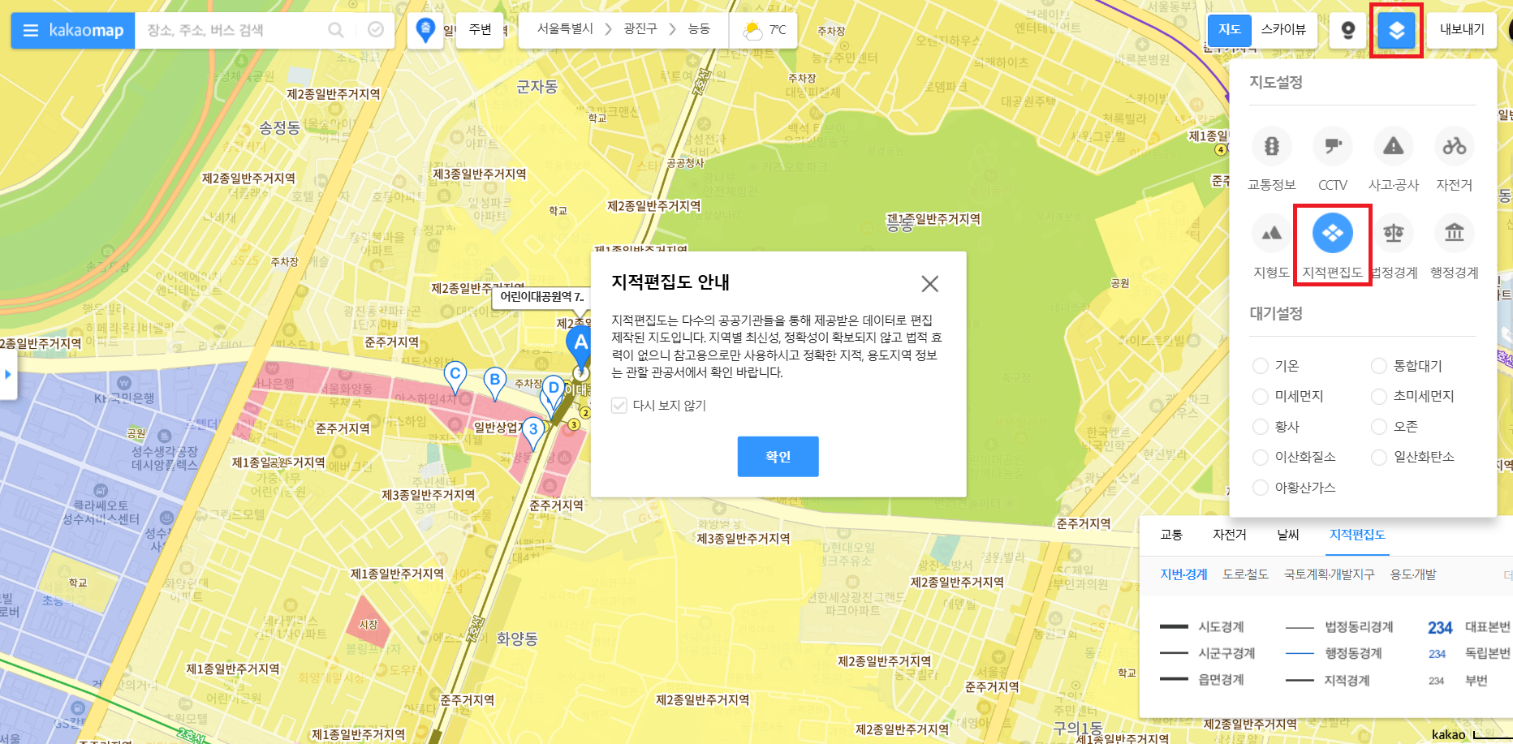The image size is (1513, 744).
Task: Enable the 교통정보 traffic layer icon
Action: tap(1270, 146)
